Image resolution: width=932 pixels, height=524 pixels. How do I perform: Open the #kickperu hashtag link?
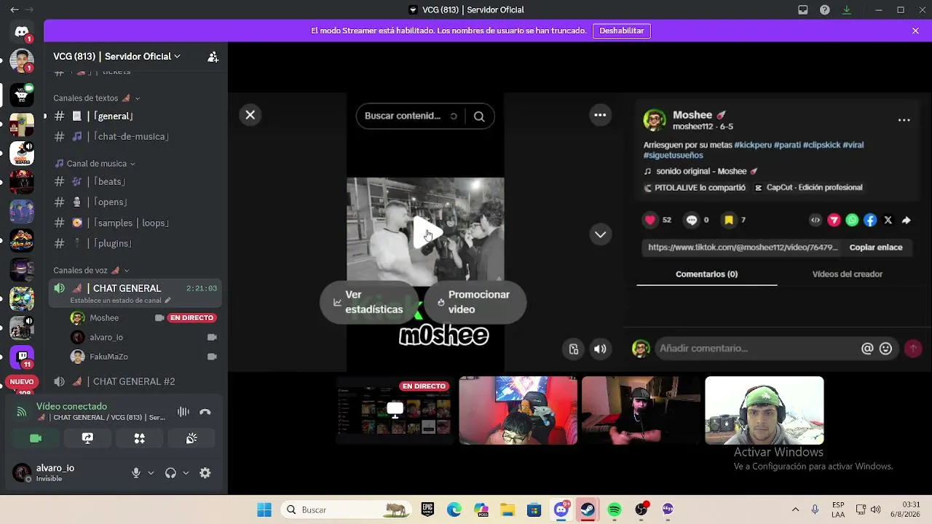click(752, 145)
